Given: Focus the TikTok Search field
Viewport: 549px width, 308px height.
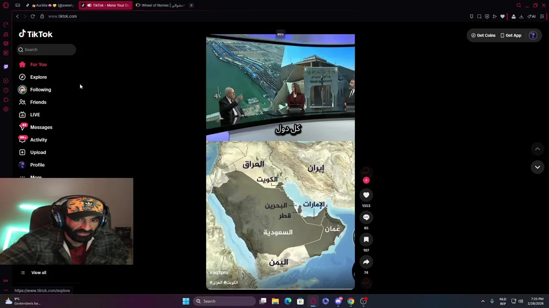Looking at the screenshot, I should click(x=46, y=50).
